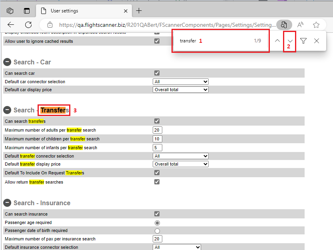Refresh the User settings page
Screen dimensions: 333x250
[28, 25]
